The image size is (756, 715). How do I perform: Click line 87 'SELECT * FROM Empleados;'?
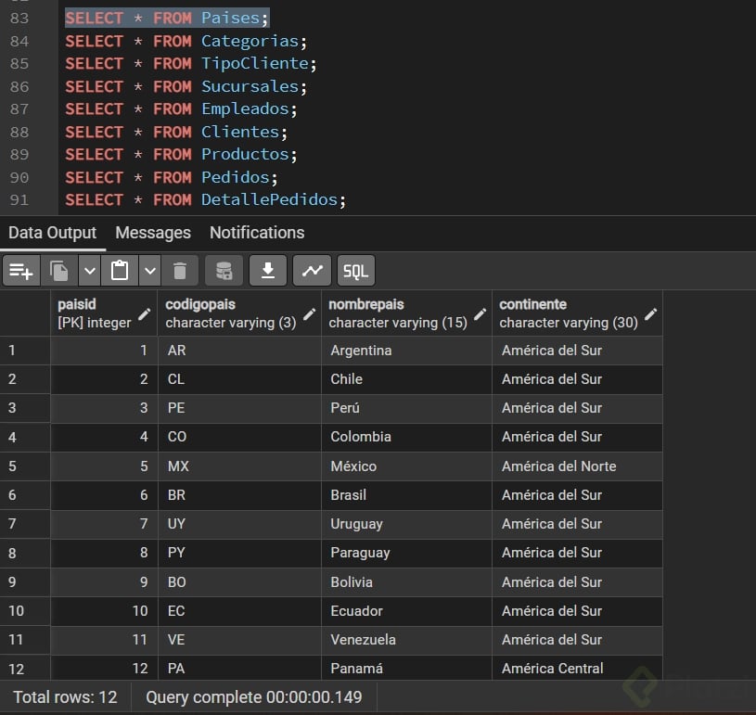coord(181,109)
